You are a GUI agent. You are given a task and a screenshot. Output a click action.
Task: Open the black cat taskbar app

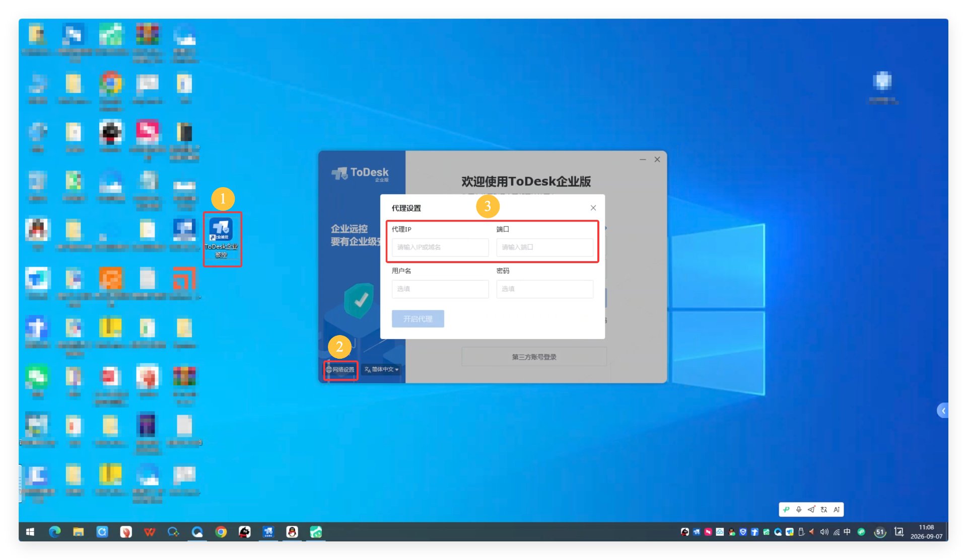coord(244,532)
